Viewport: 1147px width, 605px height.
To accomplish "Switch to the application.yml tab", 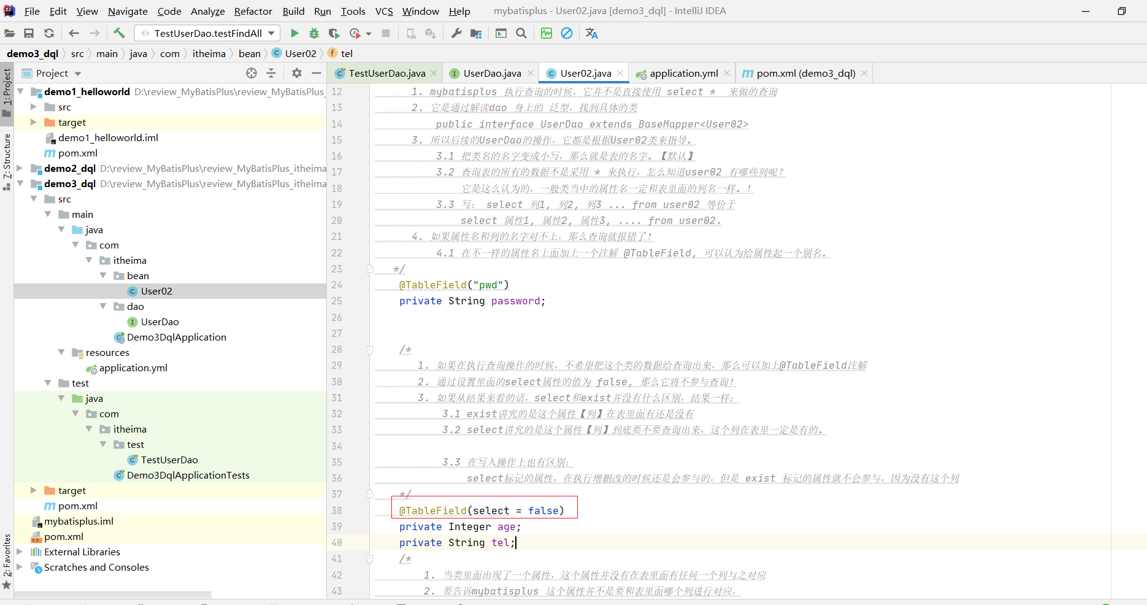I will coord(683,73).
